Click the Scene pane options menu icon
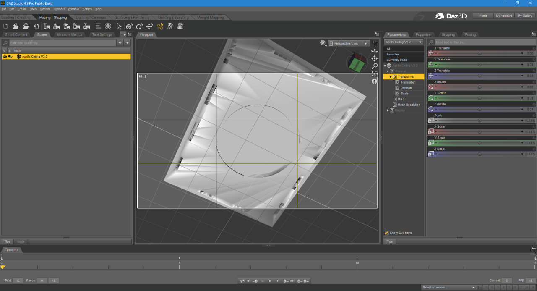The image size is (537, 291). pyautogui.click(x=129, y=34)
